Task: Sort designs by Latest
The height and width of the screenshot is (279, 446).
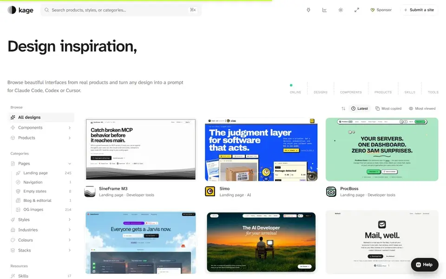Action: pyautogui.click(x=360, y=108)
